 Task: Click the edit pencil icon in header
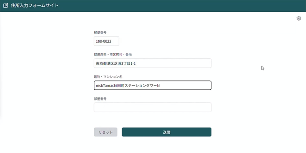coord(6,6)
